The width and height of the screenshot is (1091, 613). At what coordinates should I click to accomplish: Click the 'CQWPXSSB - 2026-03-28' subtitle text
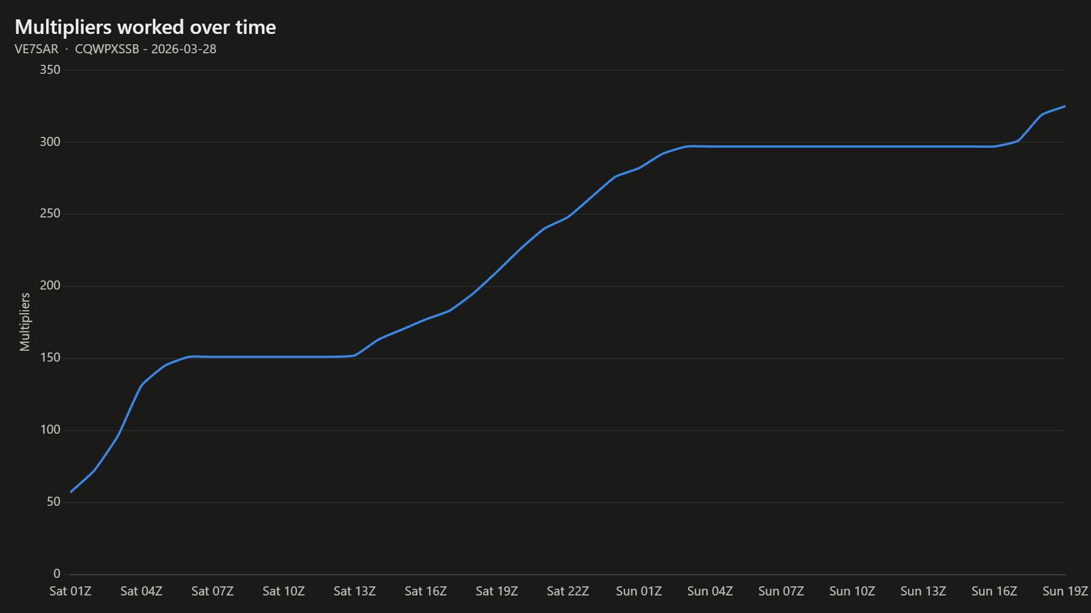145,49
